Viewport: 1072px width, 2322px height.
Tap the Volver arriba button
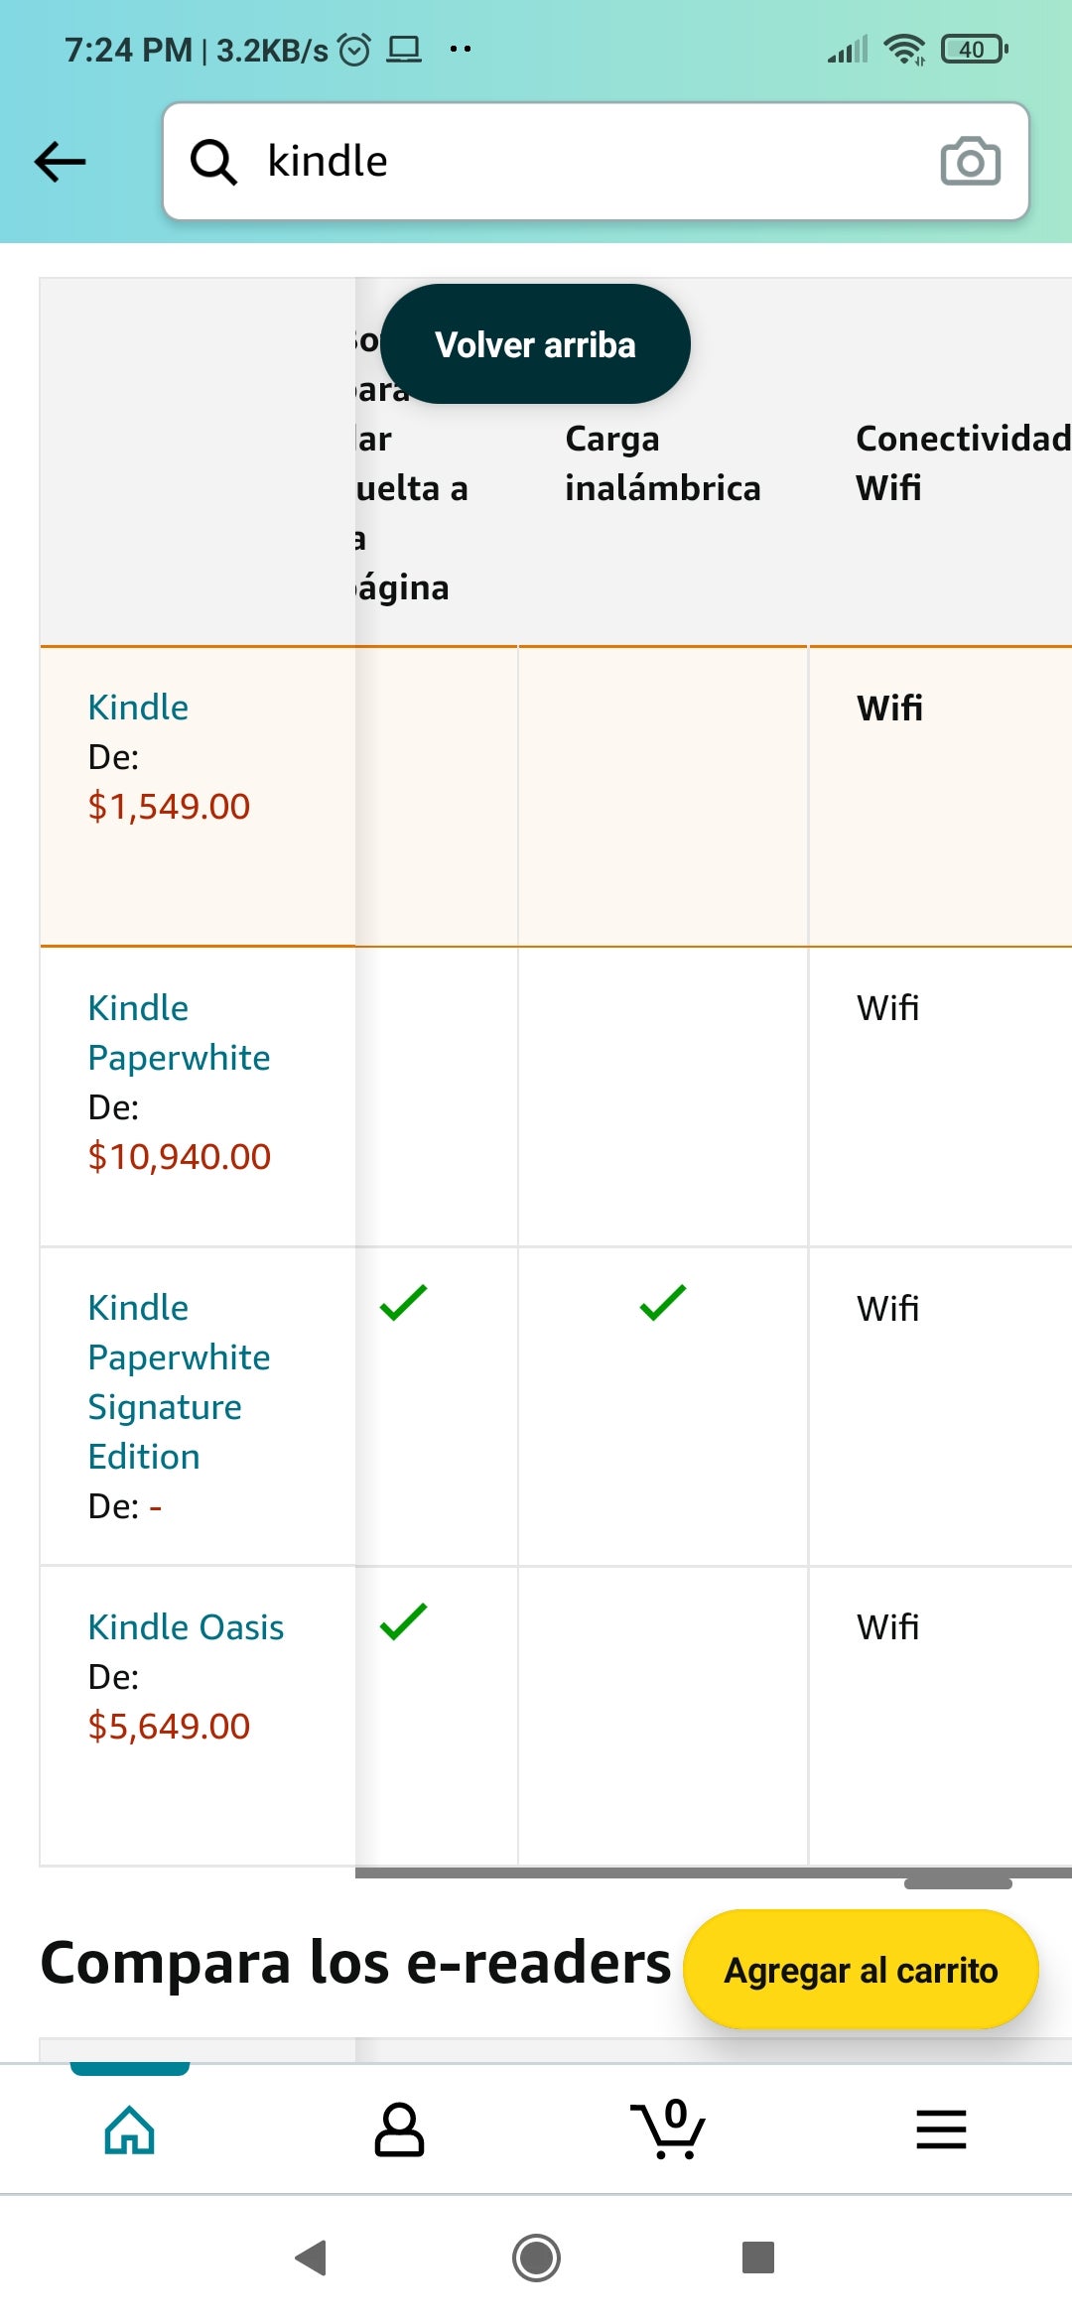tap(535, 344)
